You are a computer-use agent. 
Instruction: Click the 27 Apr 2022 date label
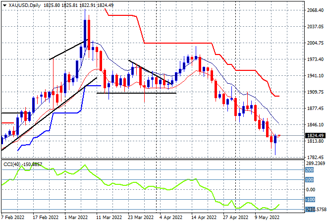pyautogui.click(x=235, y=218)
